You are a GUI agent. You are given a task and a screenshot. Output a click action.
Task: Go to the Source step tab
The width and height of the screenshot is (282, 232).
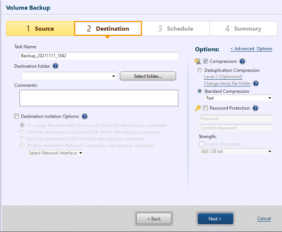point(40,28)
